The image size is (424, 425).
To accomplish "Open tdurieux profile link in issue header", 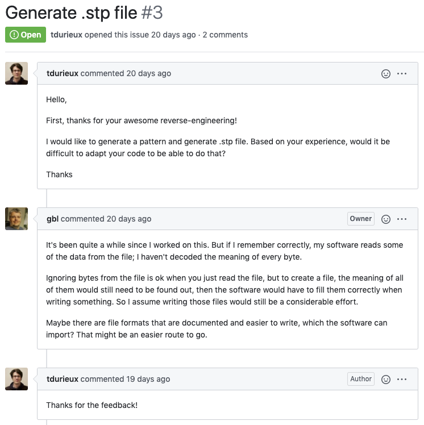I will pyautogui.click(x=66, y=35).
